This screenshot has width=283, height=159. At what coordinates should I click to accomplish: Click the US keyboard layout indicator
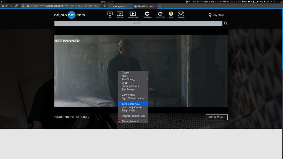pyautogui.click(x=278, y=2)
